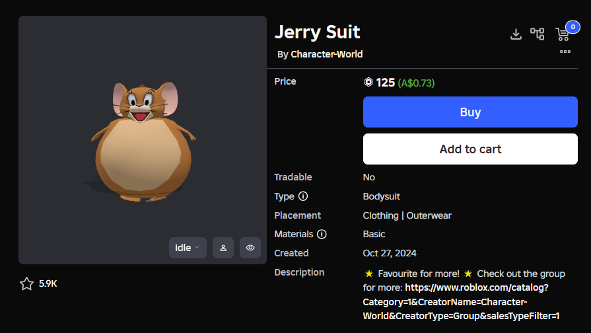Click the Robux currency icon by price
Image resolution: width=591 pixels, height=333 pixels.
click(368, 82)
